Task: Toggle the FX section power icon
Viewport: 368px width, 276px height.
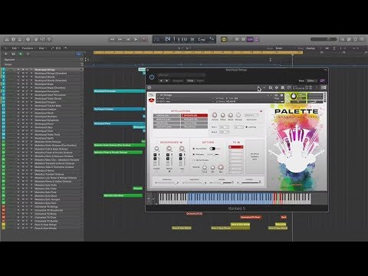Action: pos(238,143)
